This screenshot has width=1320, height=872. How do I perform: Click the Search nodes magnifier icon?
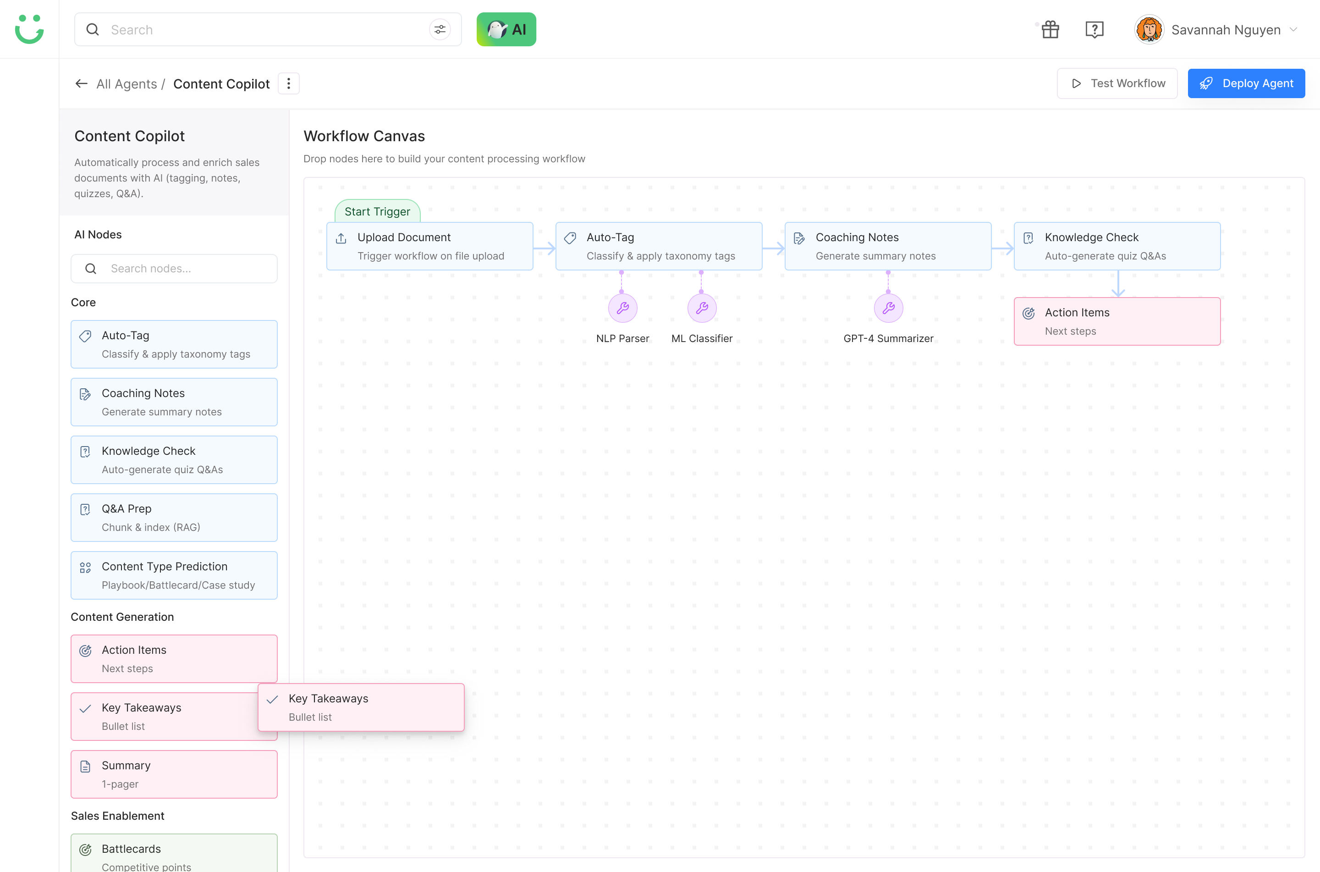pos(91,269)
